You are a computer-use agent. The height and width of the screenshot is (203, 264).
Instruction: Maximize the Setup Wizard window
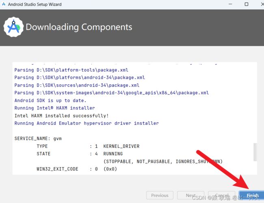(246, 4)
